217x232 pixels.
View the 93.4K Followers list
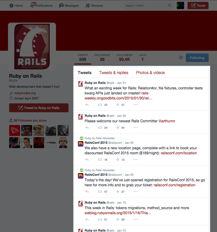click(124, 57)
